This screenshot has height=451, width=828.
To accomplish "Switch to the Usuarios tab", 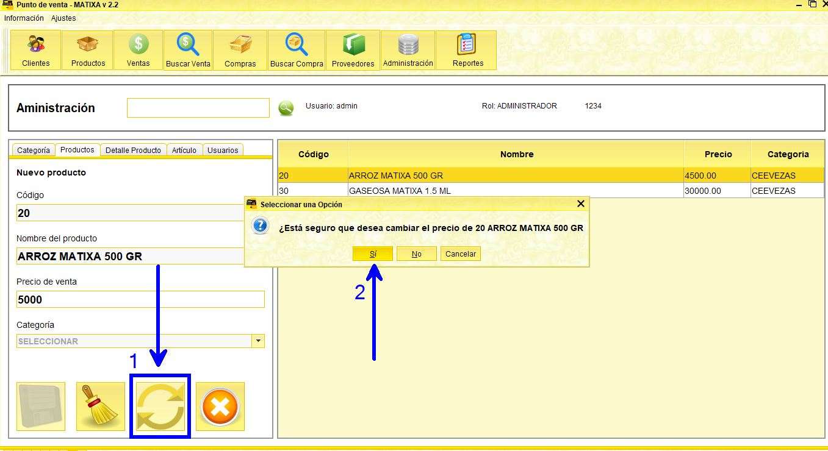I will coord(223,150).
